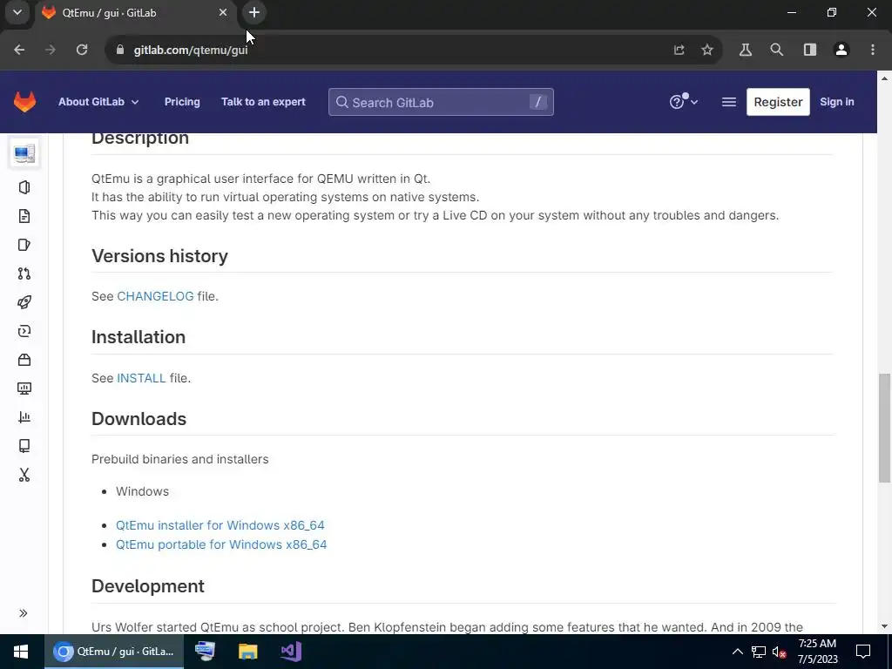Image resolution: width=892 pixels, height=669 pixels.
Task: Share this page via share icon
Action: point(679,50)
